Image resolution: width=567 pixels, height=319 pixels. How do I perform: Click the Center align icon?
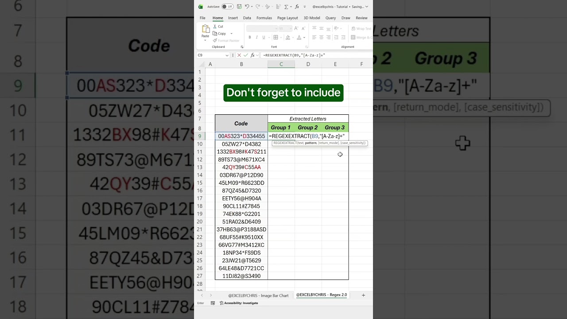tap(321, 38)
